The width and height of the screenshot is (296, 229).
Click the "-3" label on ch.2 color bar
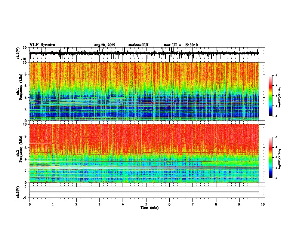pyautogui.click(x=275, y=137)
